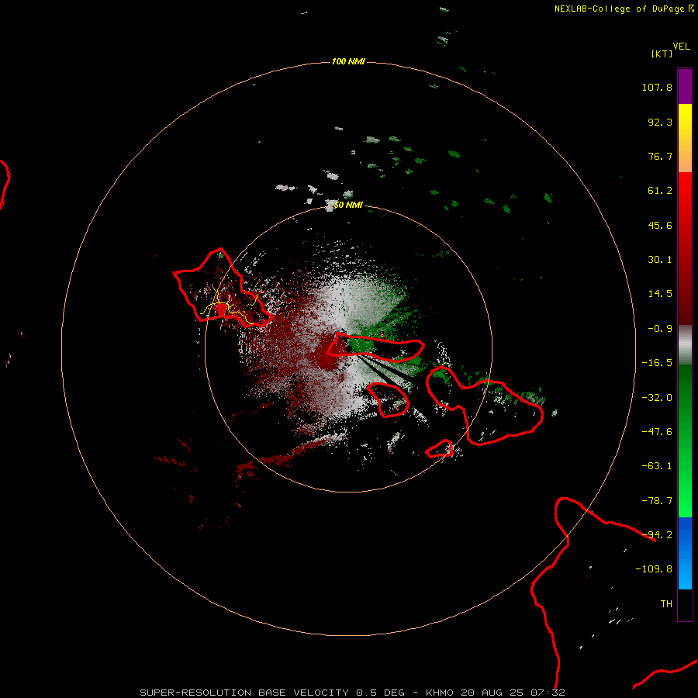The width and height of the screenshot is (698, 698).
Task: Click the -63.1 legend value
Action: [x=657, y=466]
